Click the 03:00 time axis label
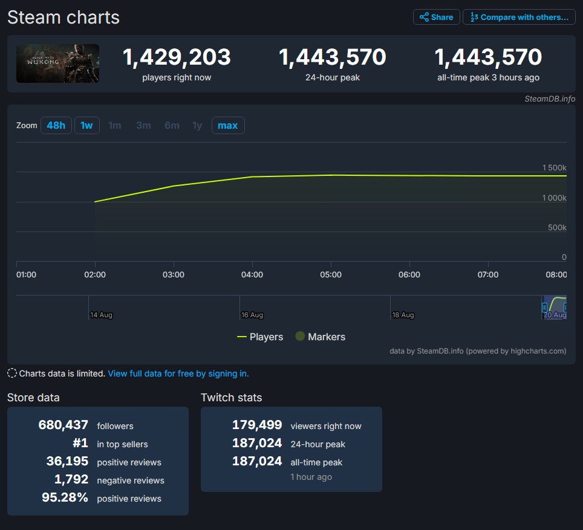Image resolution: width=583 pixels, height=530 pixels. coord(174,274)
